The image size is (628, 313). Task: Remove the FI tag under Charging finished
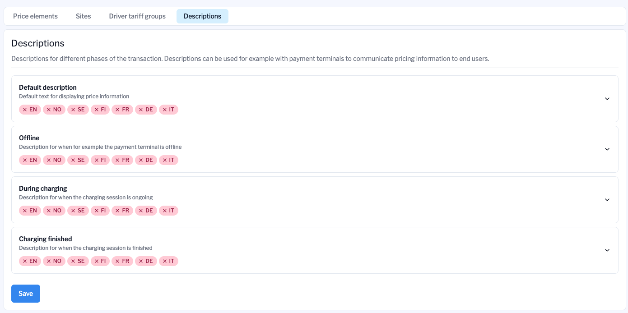pyautogui.click(x=96, y=261)
